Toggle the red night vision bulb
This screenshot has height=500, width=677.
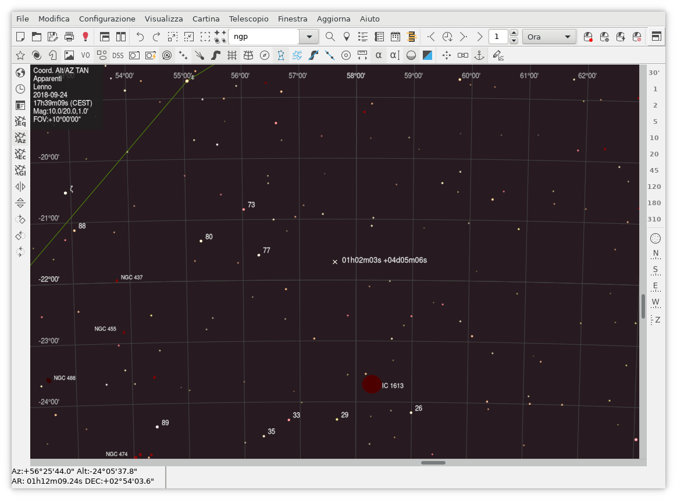tap(85, 37)
